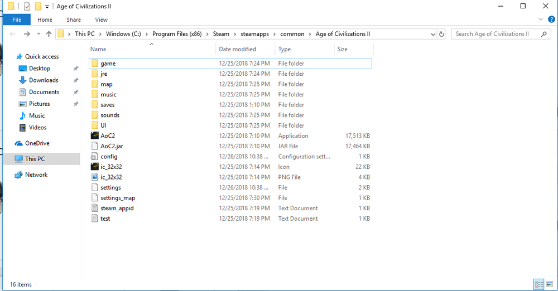Expand chevron after common breadcrumb
This screenshot has width=558, height=291.
pos(310,34)
